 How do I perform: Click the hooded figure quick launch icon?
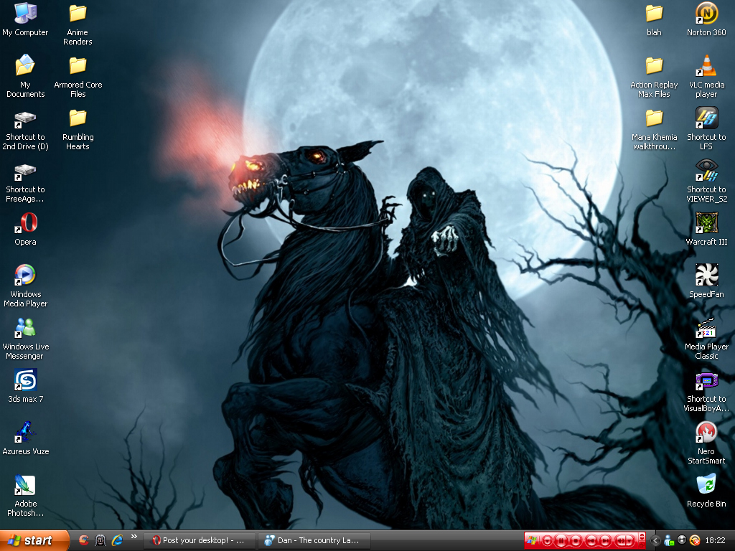tap(100, 540)
